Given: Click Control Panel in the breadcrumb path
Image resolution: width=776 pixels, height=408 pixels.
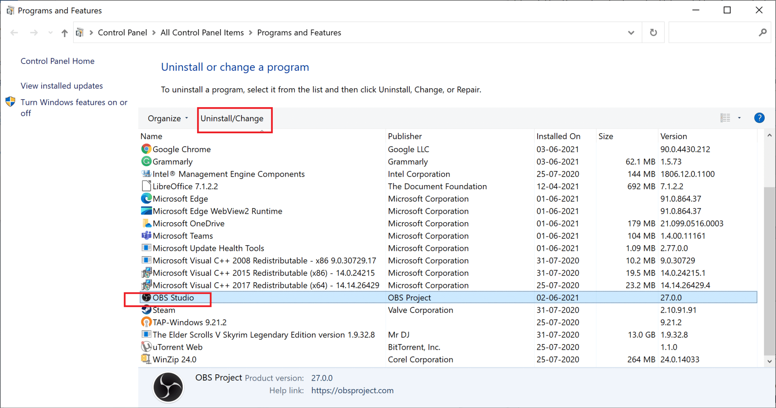Looking at the screenshot, I should point(122,33).
